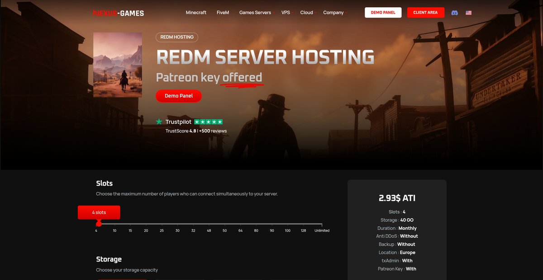Open the Minecraft menu item
This screenshot has height=280, width=543.
point(196,13)
